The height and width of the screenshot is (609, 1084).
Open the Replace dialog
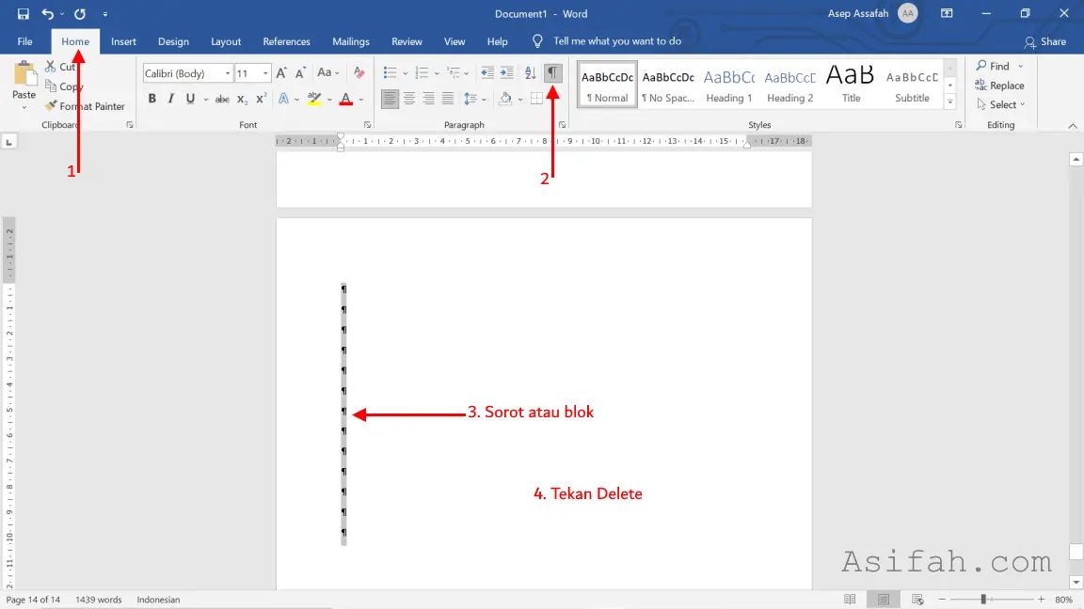click(x=999, y=86)
